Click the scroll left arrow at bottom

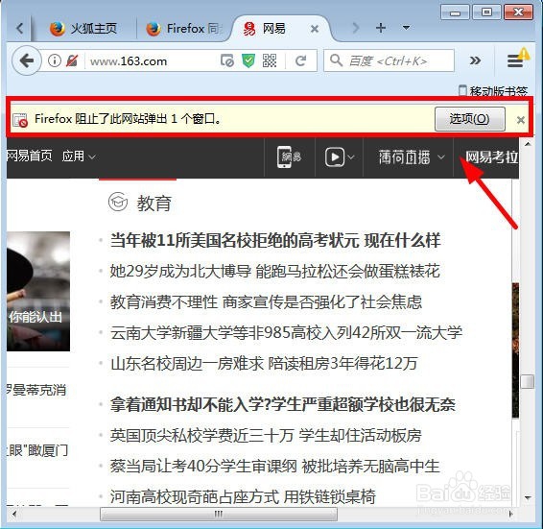coord(14,514)
